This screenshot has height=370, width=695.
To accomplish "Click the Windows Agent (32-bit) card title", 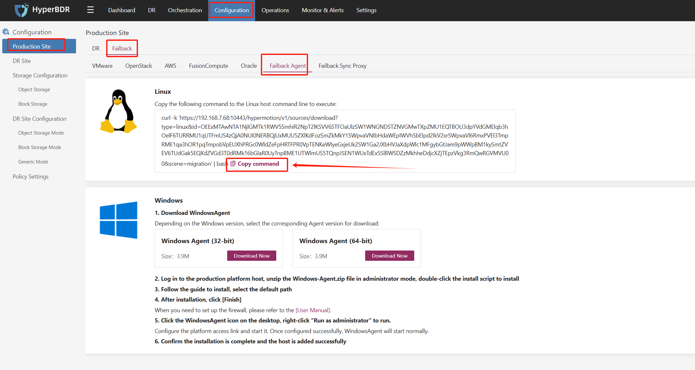I will pos(198,241).
